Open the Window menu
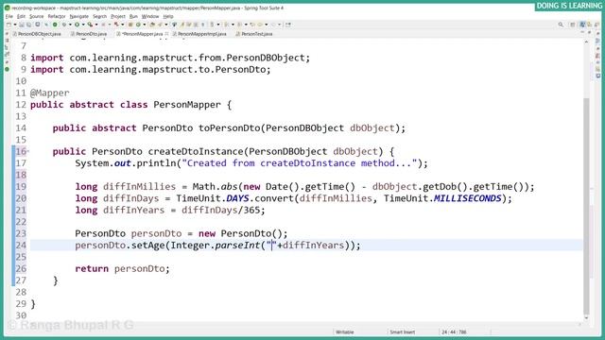Image resolution: width=605 pixels, height=340 pixels. [x=150, y=16]
